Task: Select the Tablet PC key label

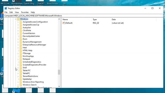Action: [27, 71]
